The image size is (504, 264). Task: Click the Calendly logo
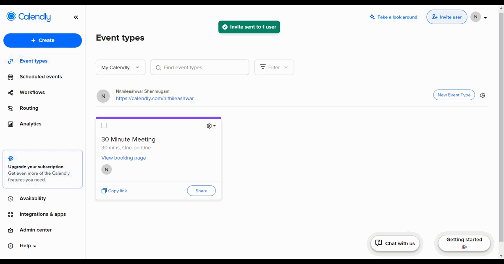[x=29, y=17]
